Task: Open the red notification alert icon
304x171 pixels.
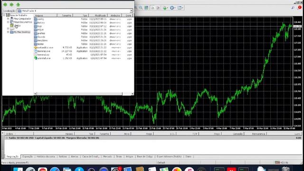Action: pyautogui.click(x=300, y=8)
